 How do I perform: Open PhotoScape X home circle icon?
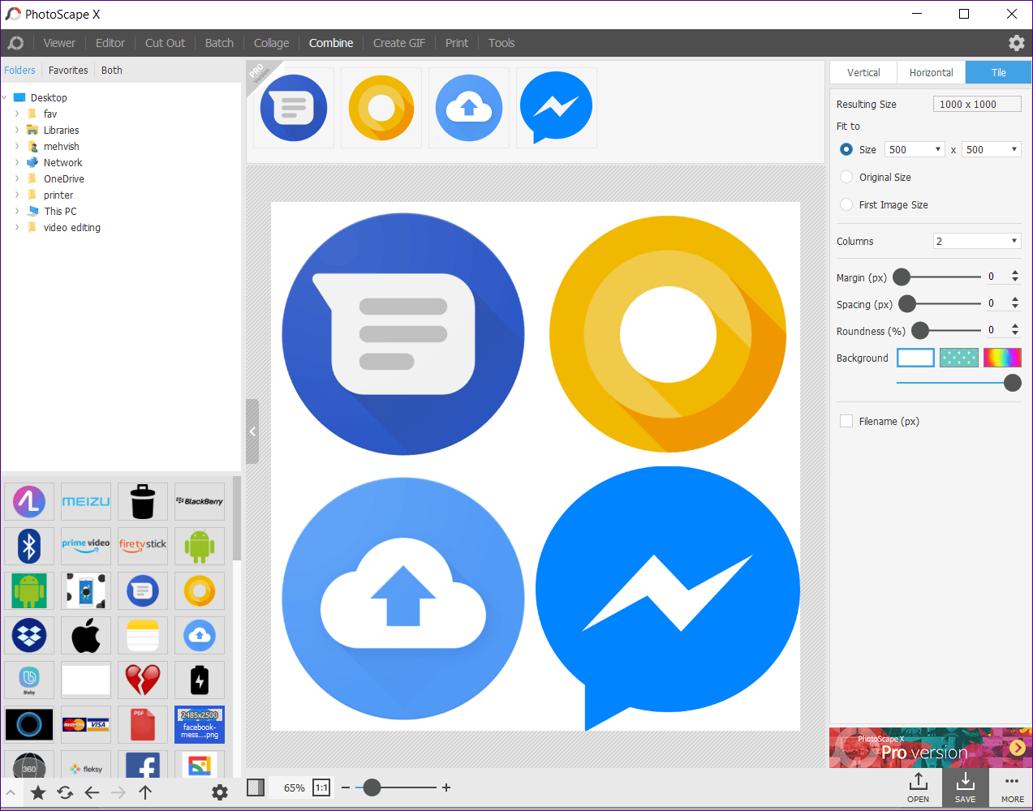(15, 43)
